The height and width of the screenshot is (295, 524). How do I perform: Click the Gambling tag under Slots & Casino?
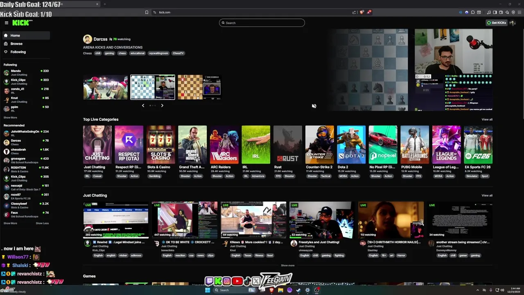[154, 176]
